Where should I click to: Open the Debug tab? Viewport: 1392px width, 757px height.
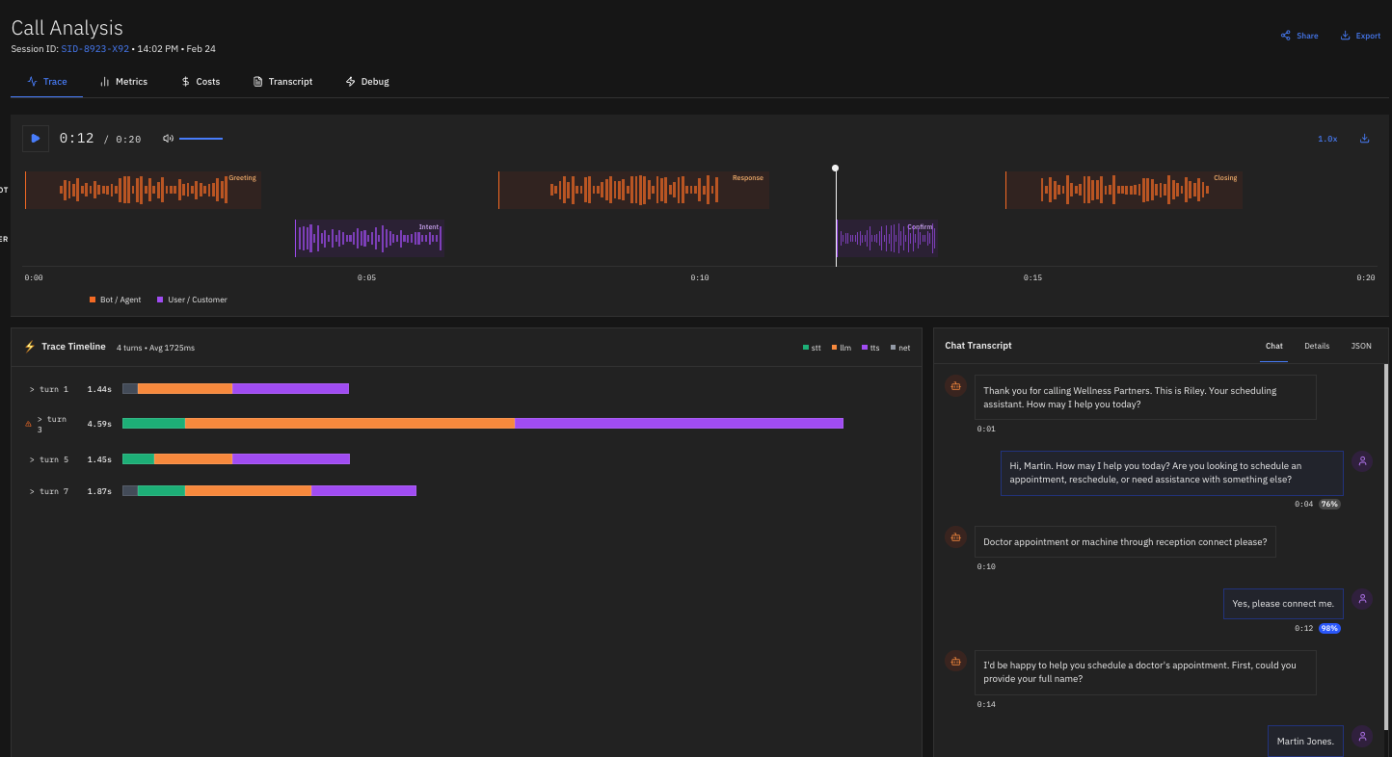point(367,82)
